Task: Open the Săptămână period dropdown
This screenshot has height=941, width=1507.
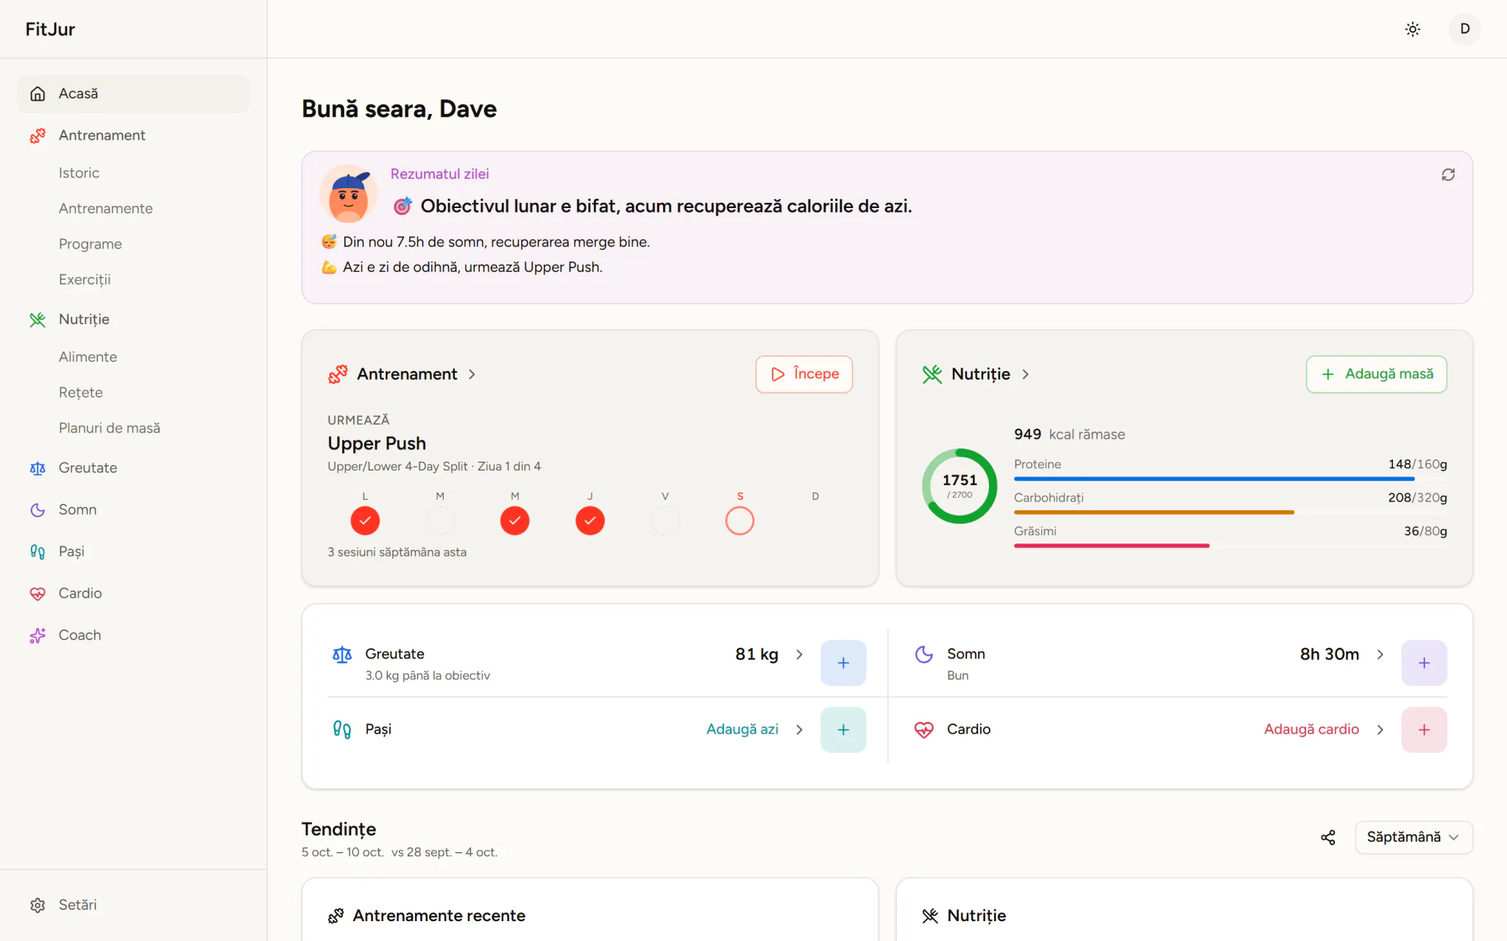Action: coord(1414,837)
